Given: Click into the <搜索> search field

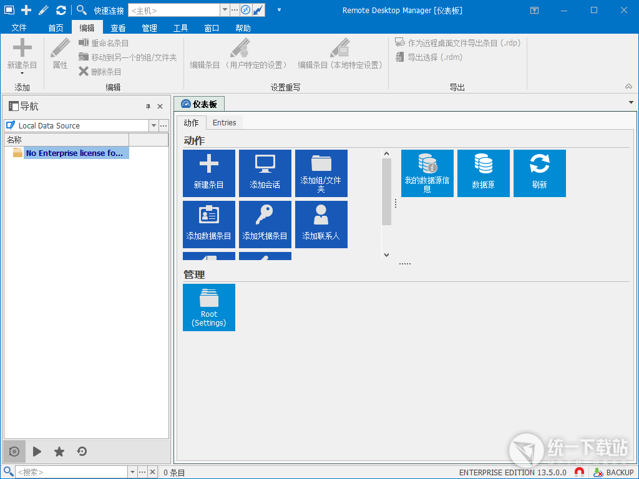Looking at the screenshot, I should pos(71,473).
